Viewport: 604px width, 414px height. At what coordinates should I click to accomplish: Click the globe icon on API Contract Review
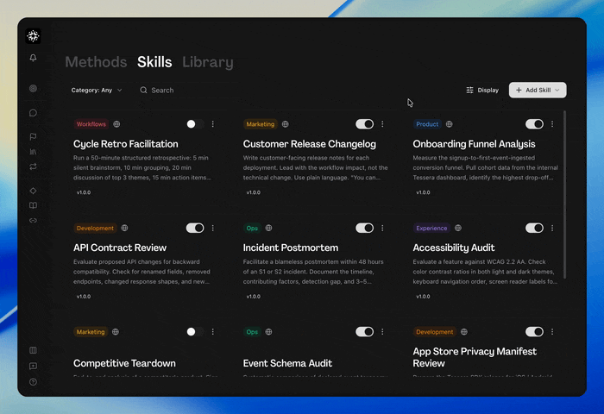124,228
